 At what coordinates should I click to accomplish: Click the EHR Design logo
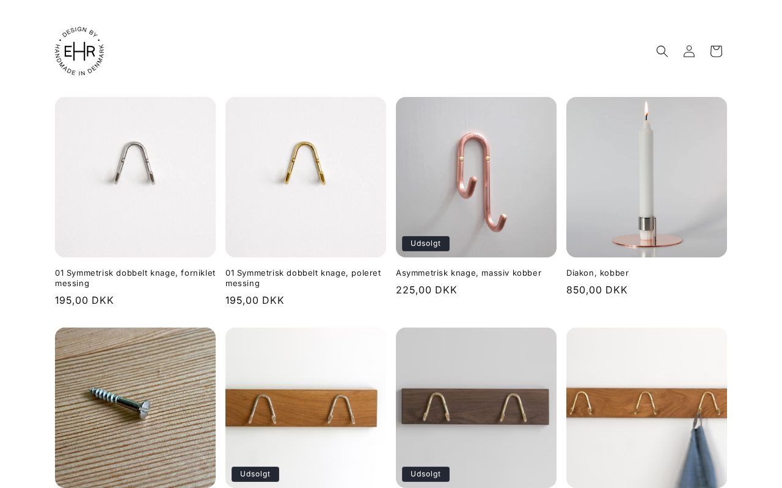click(x=79, y=51)
